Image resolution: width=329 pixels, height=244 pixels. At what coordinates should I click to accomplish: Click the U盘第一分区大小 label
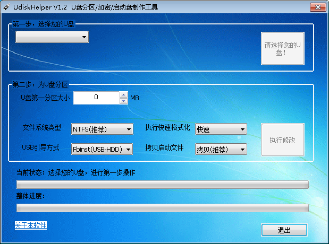pos(45,98)
